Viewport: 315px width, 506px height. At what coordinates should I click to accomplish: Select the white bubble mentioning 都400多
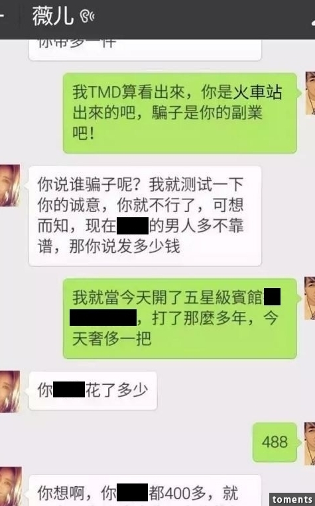click(x=145, y=490)
